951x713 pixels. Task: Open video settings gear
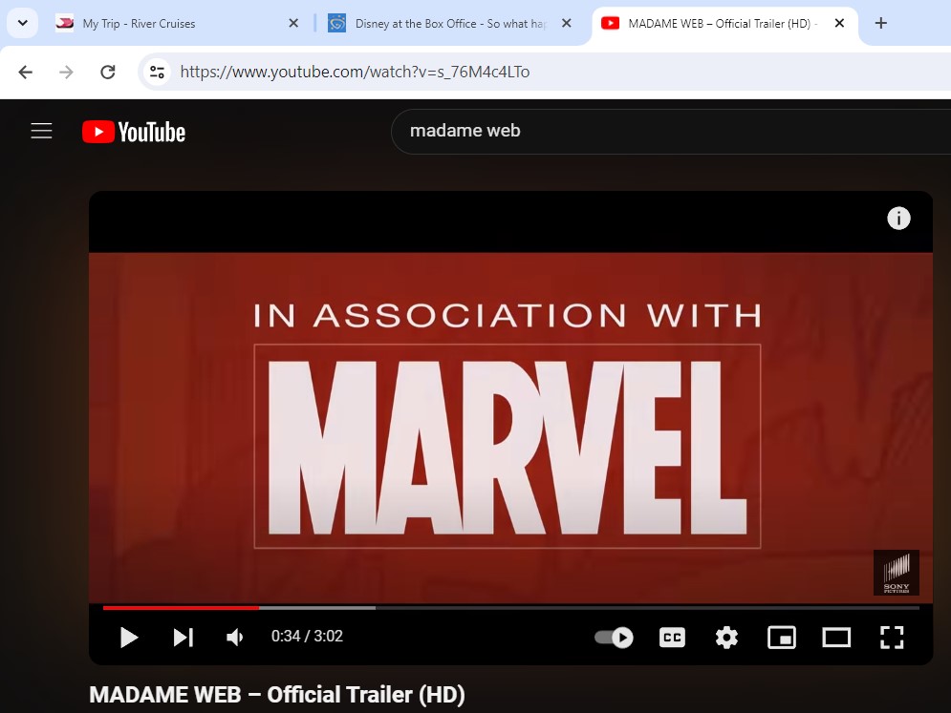tap(726, 637)
